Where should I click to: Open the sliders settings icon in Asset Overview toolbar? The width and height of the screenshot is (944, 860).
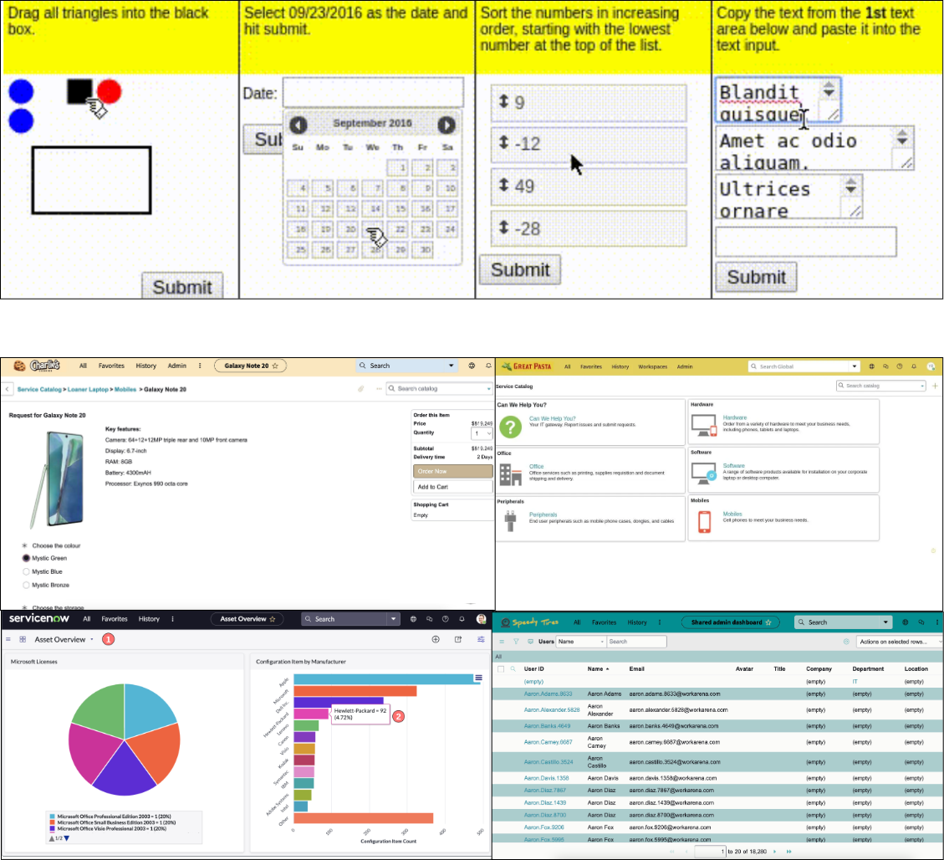pos(481,640)
